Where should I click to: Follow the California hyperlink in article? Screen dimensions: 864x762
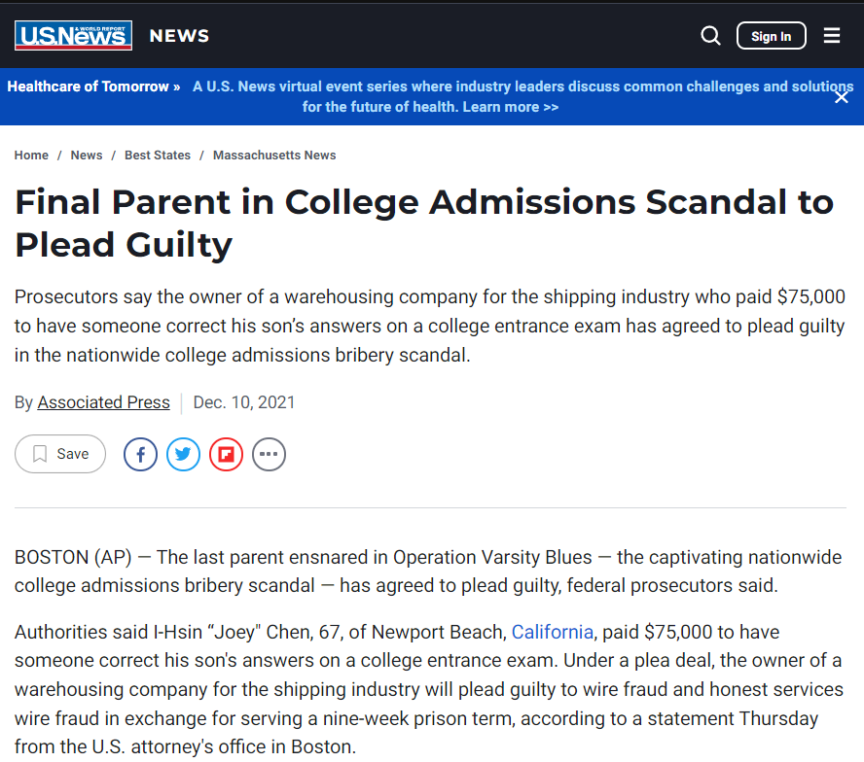pos(552,632)
